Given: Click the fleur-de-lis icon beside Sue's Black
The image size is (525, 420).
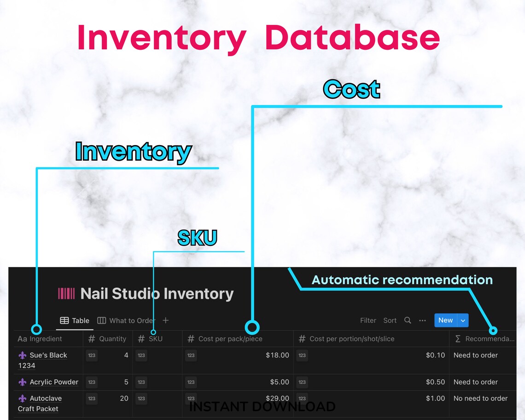Looking at the screenshot, I should (22, 355).
